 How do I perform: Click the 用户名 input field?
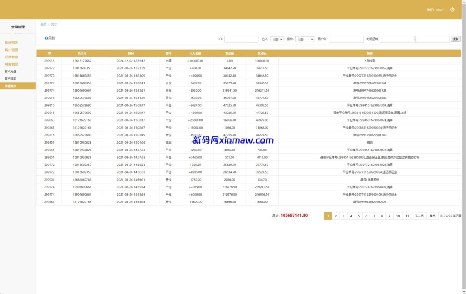(346, 40)
